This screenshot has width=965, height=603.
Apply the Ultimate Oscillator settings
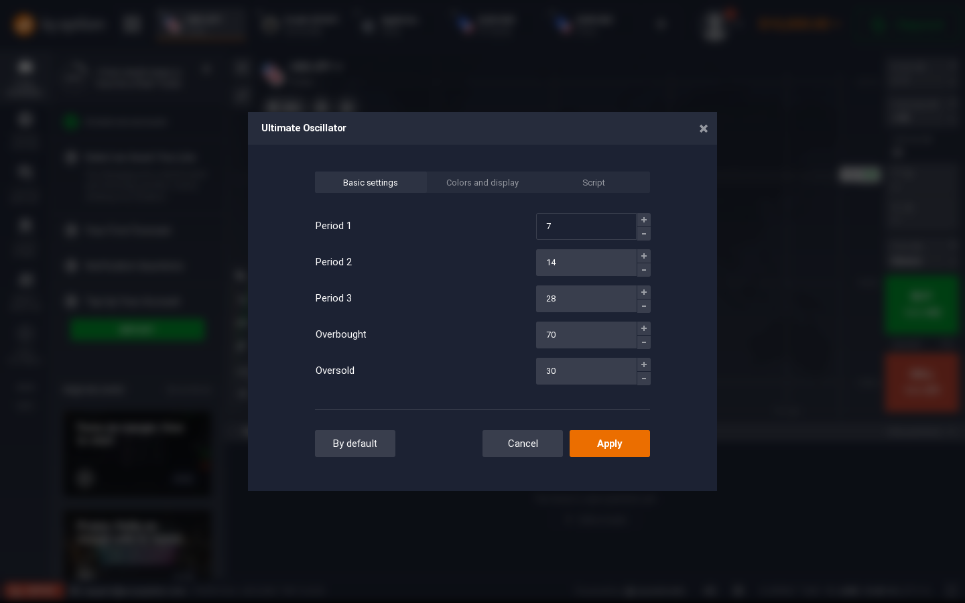pyautogui.click(x=610, y=444)
